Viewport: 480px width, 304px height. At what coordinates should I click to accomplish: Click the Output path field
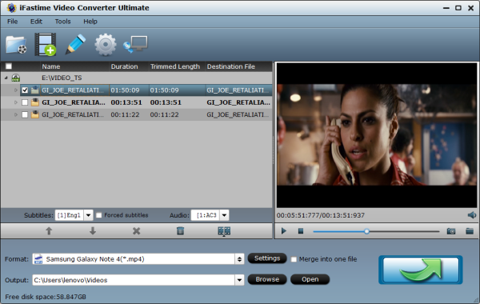[134, 280]
